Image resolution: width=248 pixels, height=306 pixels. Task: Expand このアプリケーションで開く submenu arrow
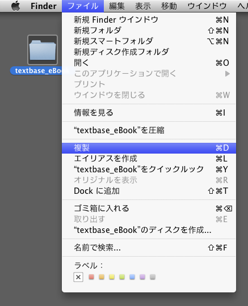pyautogui.click(x=227, y=74)
